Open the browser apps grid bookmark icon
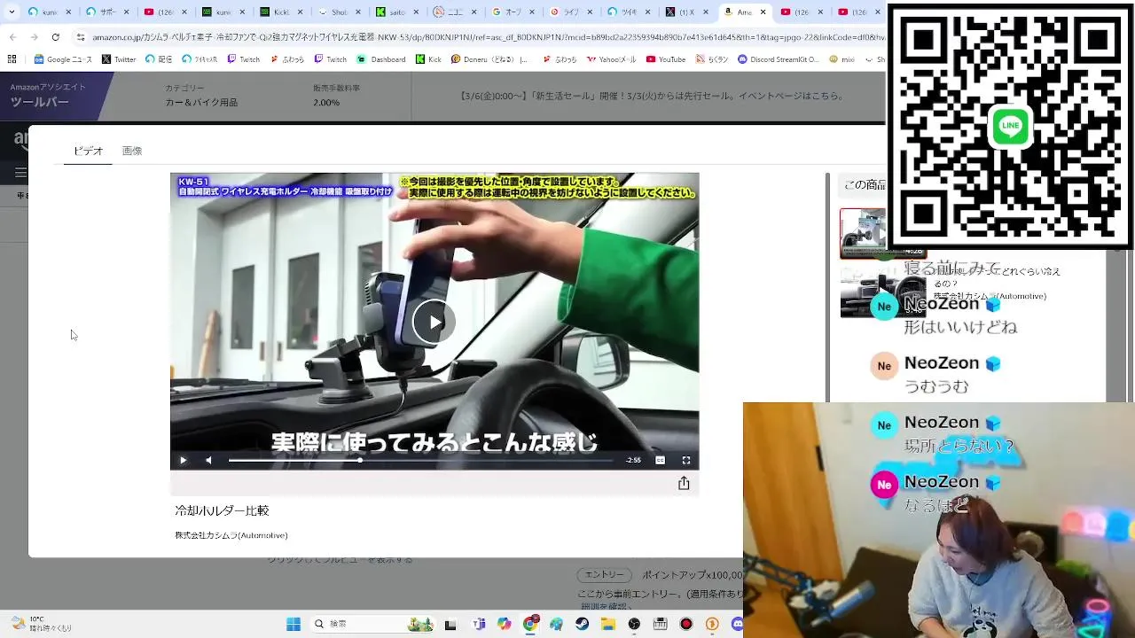This screenshot has height=638, width=1135. (x=12, y=59)
